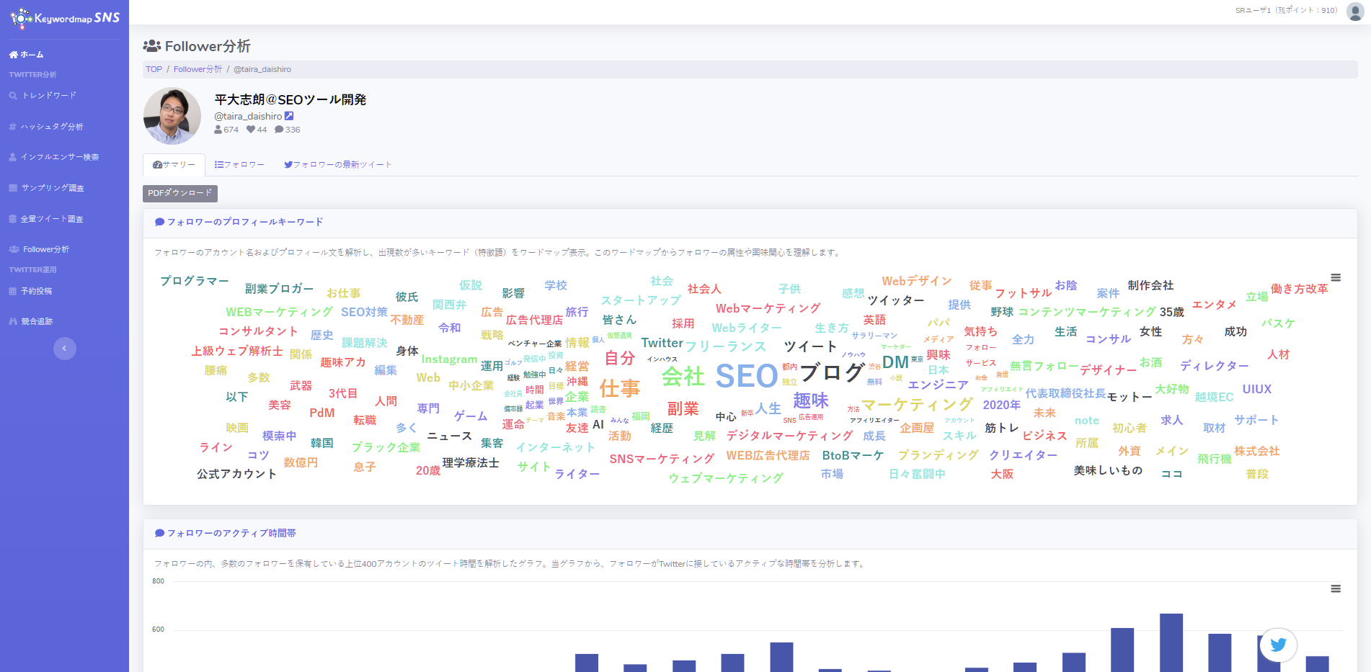Open the user account avatar icon
1371x672 pixels.
pyautogui.click(x=1354, y=11)
